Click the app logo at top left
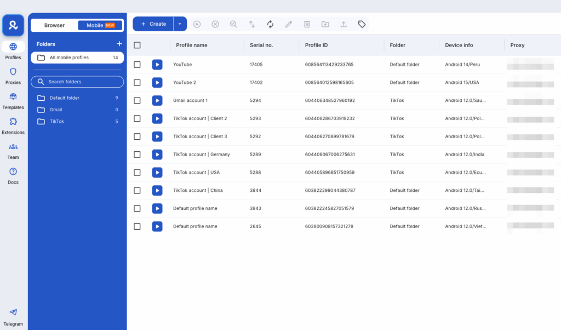The height and width of the screenshot is (330, 561). pyautogui.click(x=13, y=25)
